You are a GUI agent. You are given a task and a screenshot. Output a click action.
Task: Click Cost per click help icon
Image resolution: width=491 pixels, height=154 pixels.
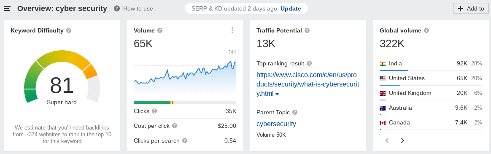175,125
